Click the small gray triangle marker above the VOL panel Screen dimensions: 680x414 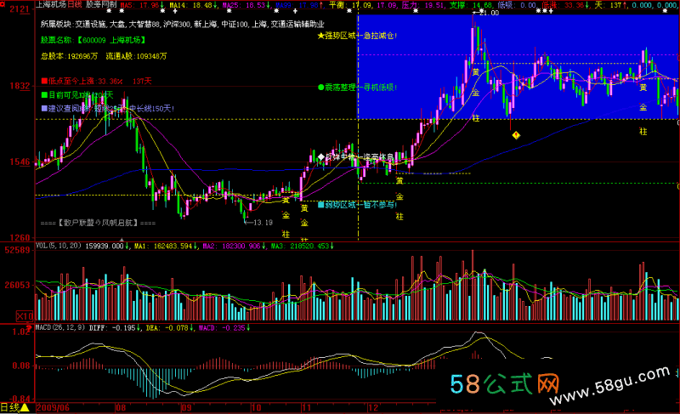122,240
